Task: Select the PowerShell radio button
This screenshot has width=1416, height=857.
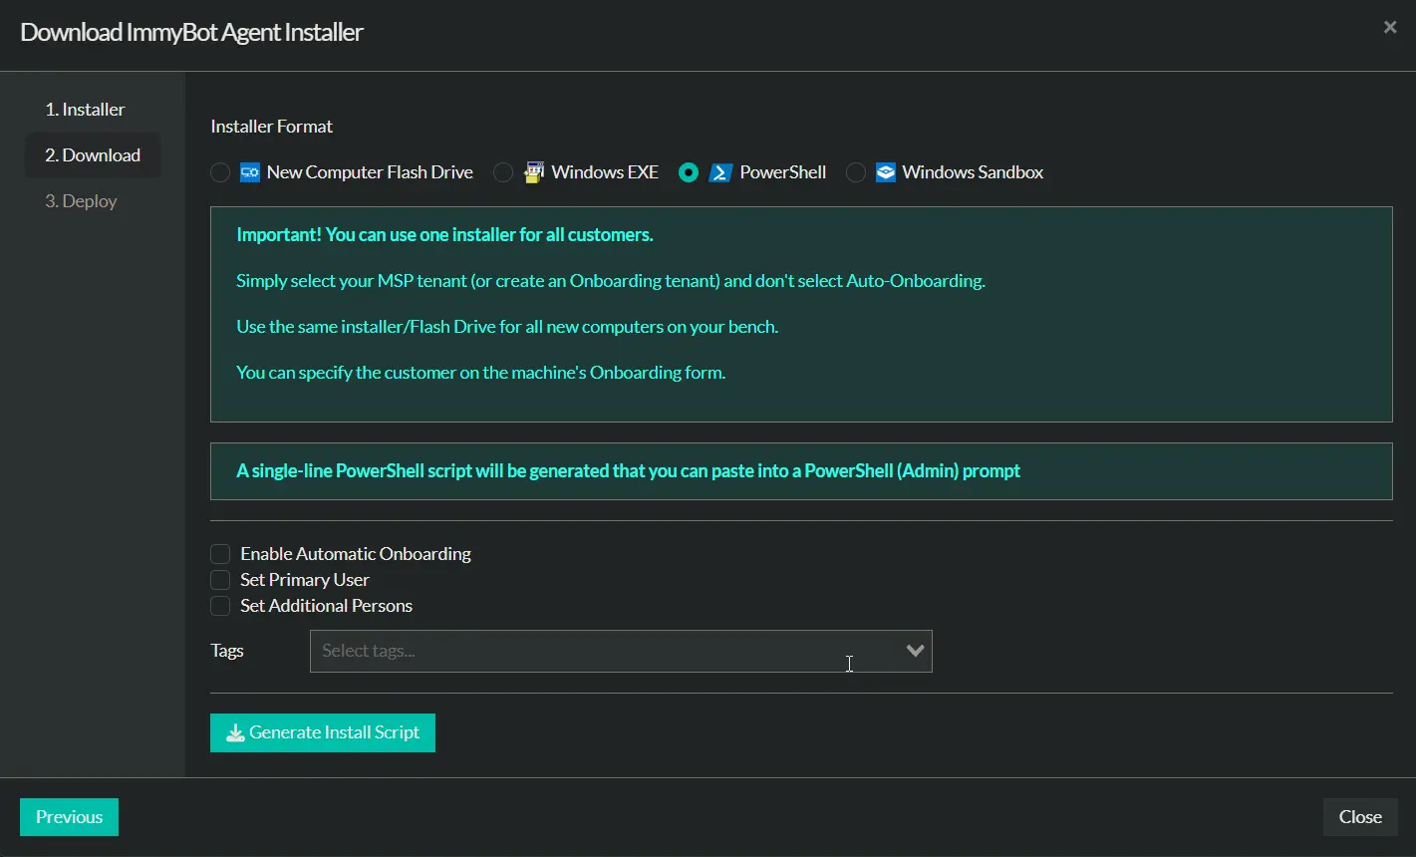Action: pos(689,172)
